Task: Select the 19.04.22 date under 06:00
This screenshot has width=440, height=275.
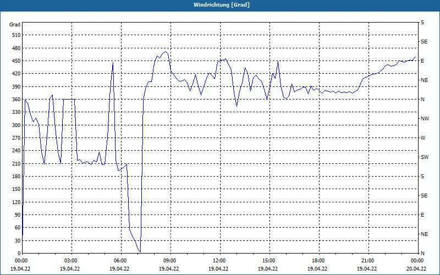Action: coord(119,268)
